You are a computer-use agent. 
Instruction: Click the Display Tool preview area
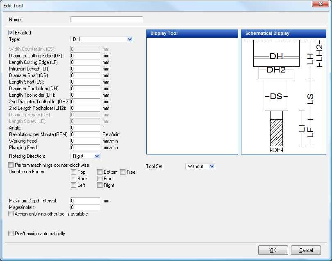pyautogui.click(x=192, y=96)
